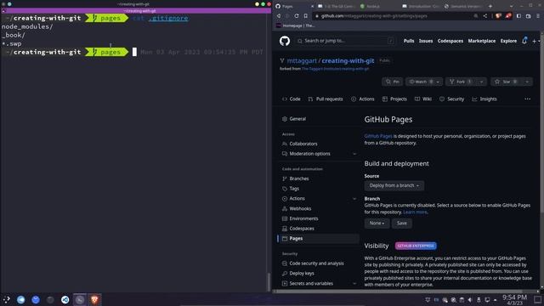Open the repository Actions tab
The width and height of the screenshot is (544, 306).
(x=363, y=99)
